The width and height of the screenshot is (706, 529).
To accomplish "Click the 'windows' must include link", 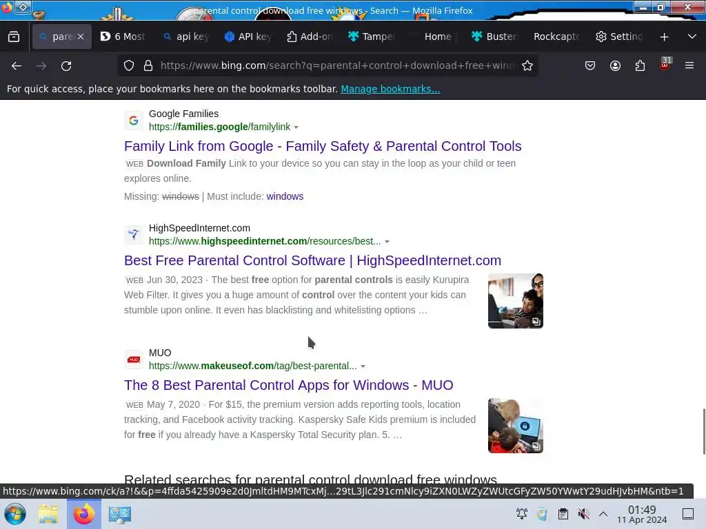I will click(x=285, y=196).
